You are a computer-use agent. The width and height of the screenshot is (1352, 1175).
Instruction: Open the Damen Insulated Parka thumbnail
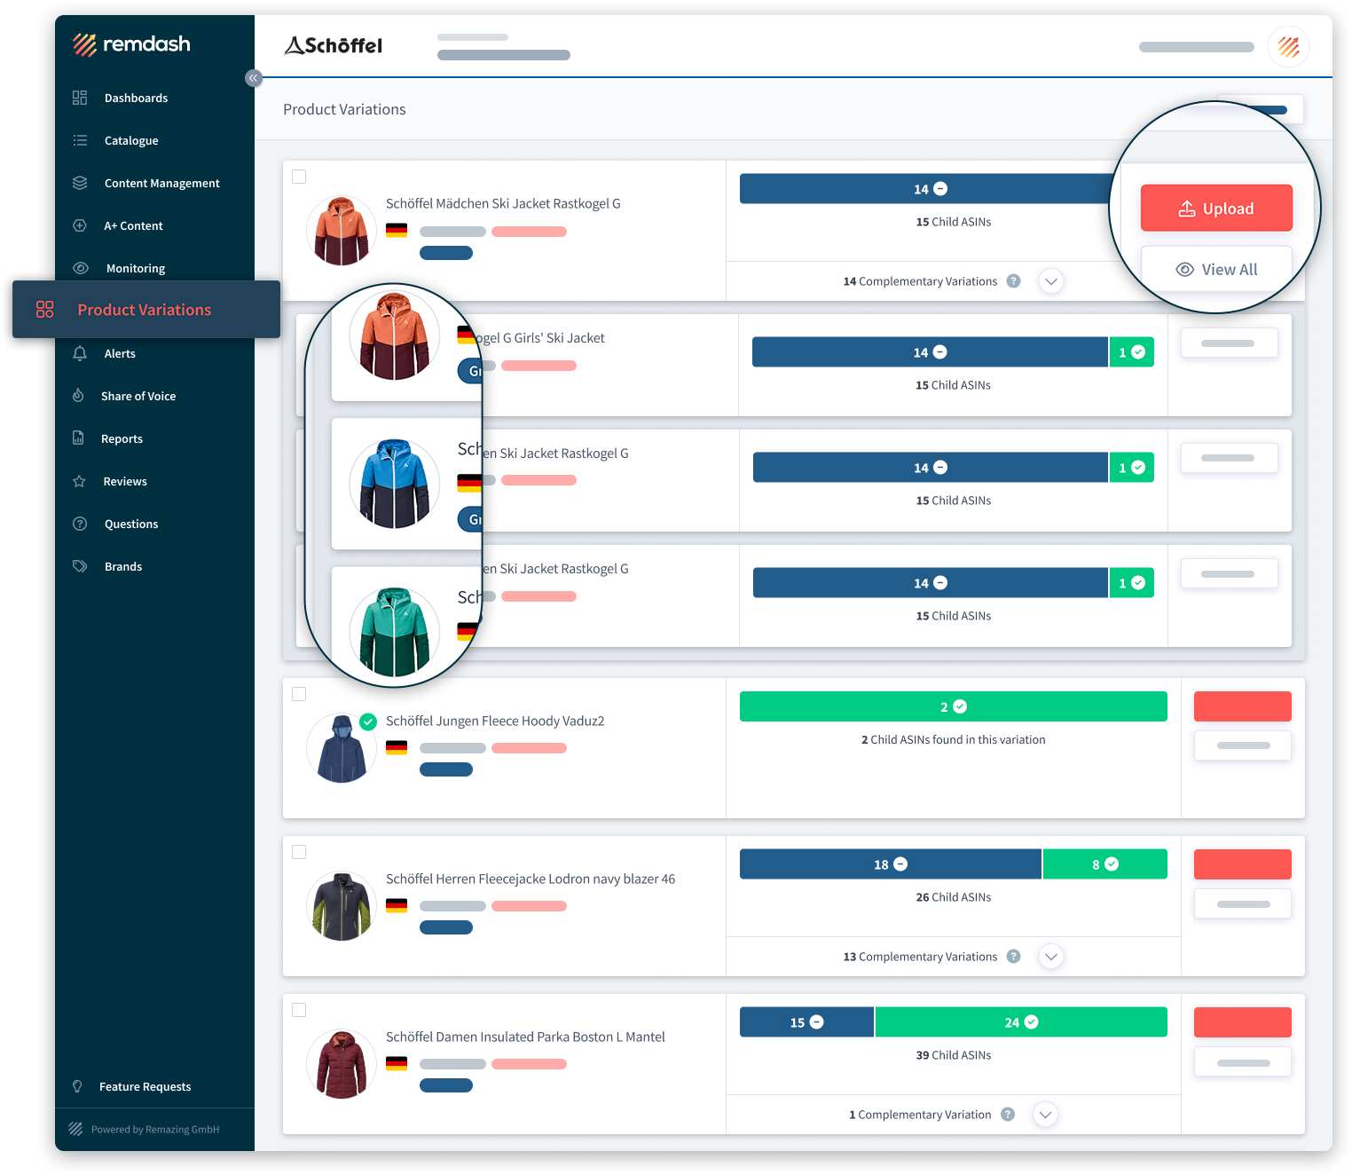[342, 1064]
